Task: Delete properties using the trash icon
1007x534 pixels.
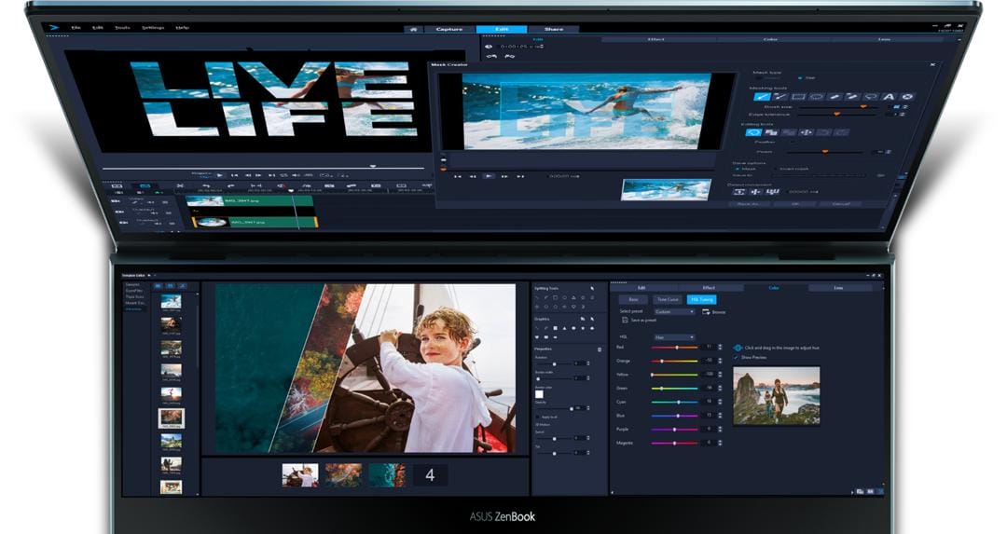Action: tap(599, 349)
